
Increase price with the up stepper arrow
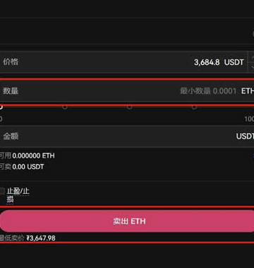pyautogui.click(x=251, y=57)
